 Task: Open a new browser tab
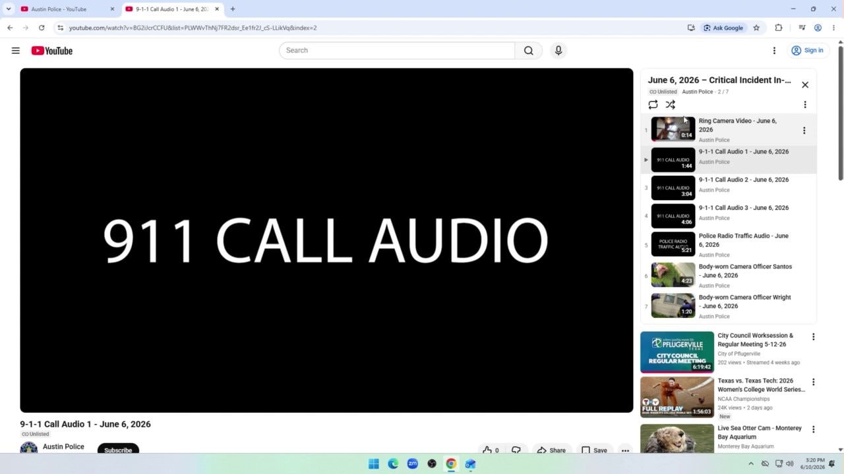click(233, 9)
